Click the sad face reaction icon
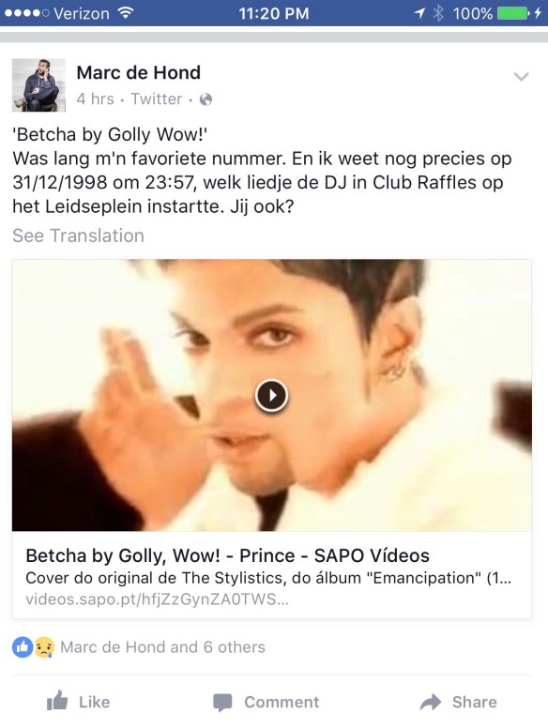 (44, 646)
